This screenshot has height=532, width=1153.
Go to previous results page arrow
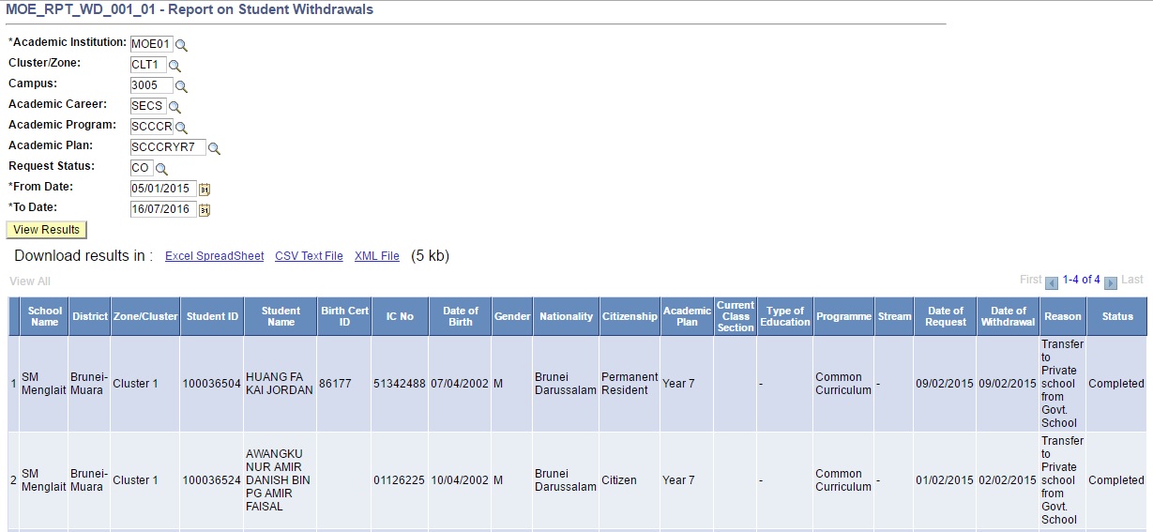tap(1052, 282)
